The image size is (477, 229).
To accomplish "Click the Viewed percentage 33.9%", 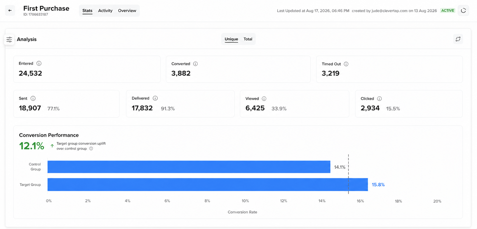I will pos(279,108).
